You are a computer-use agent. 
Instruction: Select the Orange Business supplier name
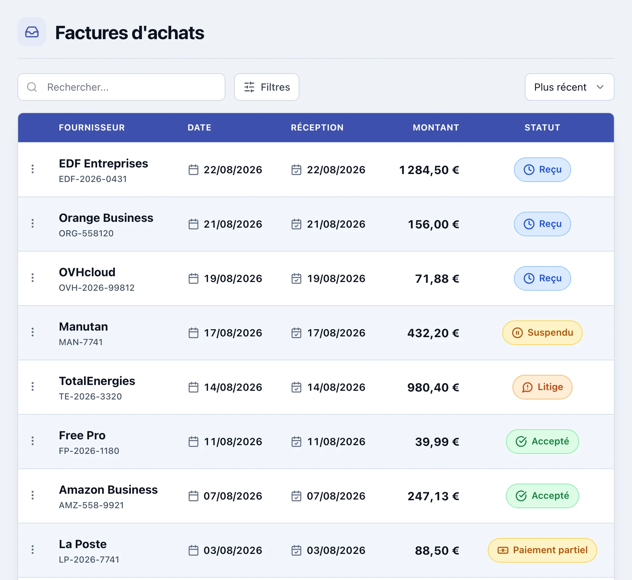[x=106, y=218]
